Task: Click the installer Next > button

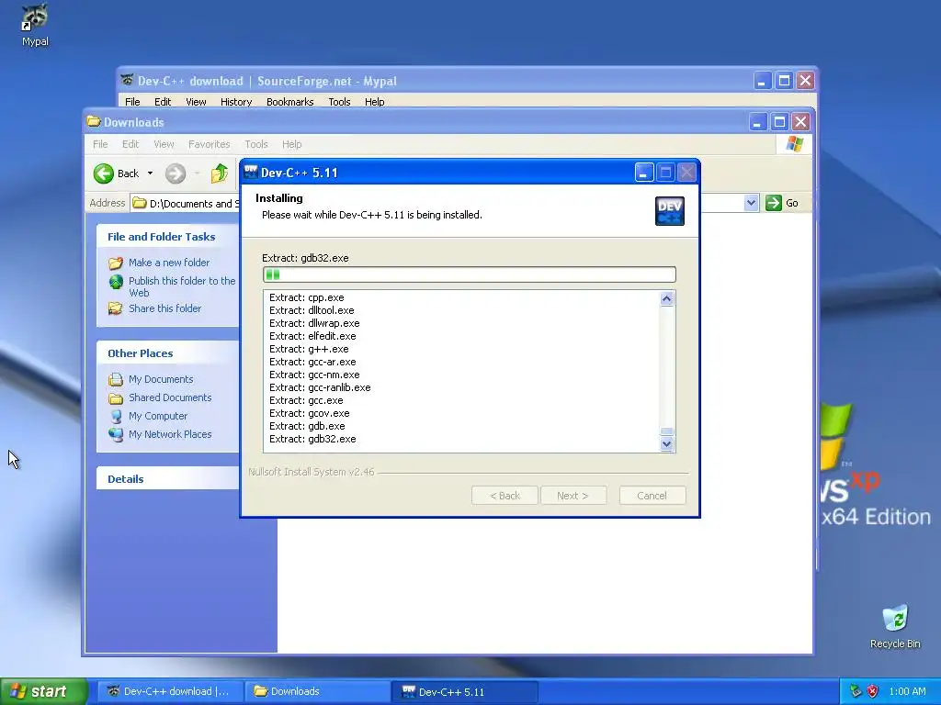Action: coord(573,496)
